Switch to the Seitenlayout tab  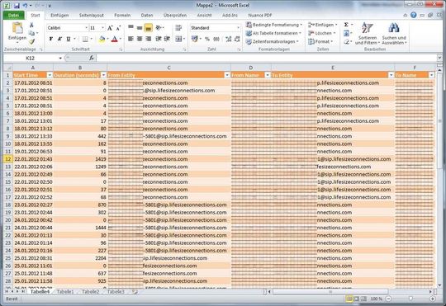coord(92,16)
